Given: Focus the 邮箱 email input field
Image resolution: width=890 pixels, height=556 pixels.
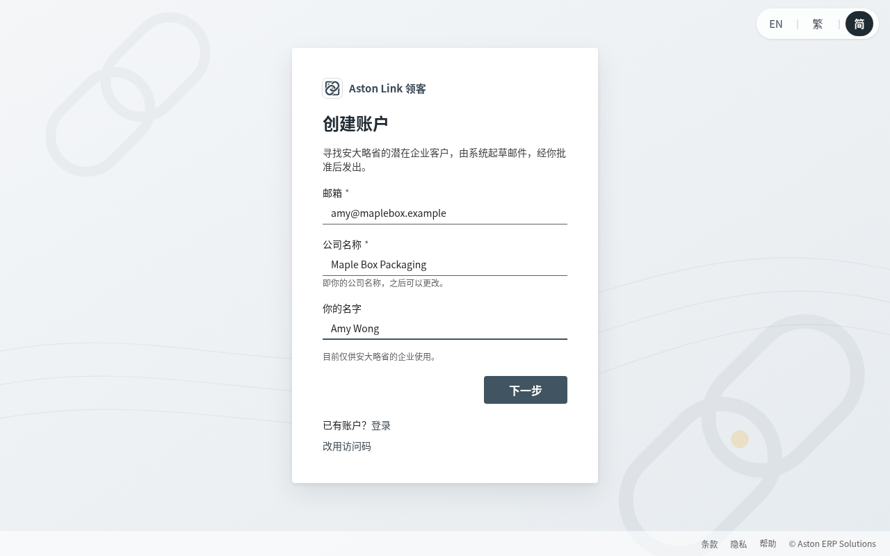Looking at the screenshot, I should click(445, 213).
